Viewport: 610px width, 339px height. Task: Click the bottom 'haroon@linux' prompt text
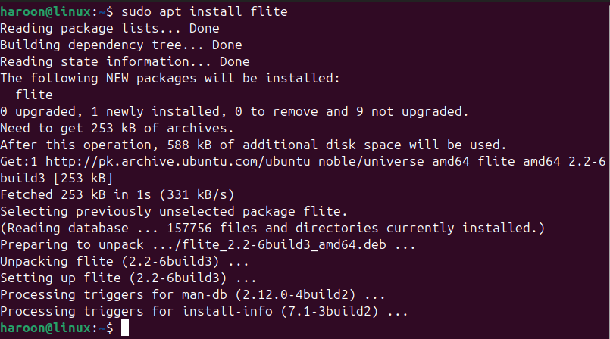45,328
